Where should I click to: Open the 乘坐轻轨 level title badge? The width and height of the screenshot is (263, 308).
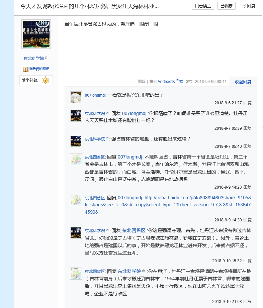[29, 80]
